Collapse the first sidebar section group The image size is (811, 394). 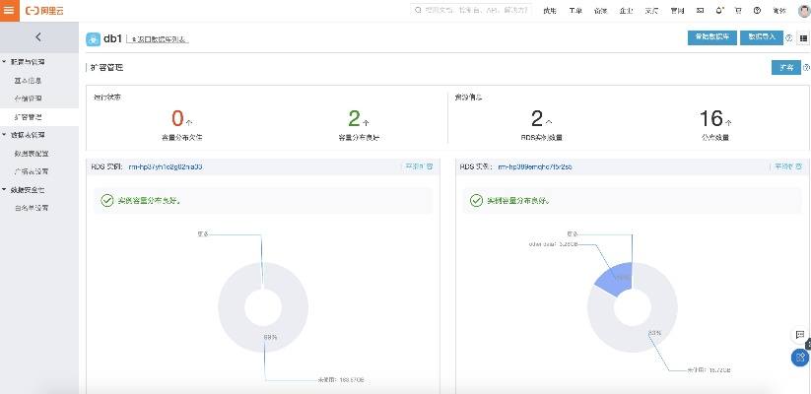point(4,62)
